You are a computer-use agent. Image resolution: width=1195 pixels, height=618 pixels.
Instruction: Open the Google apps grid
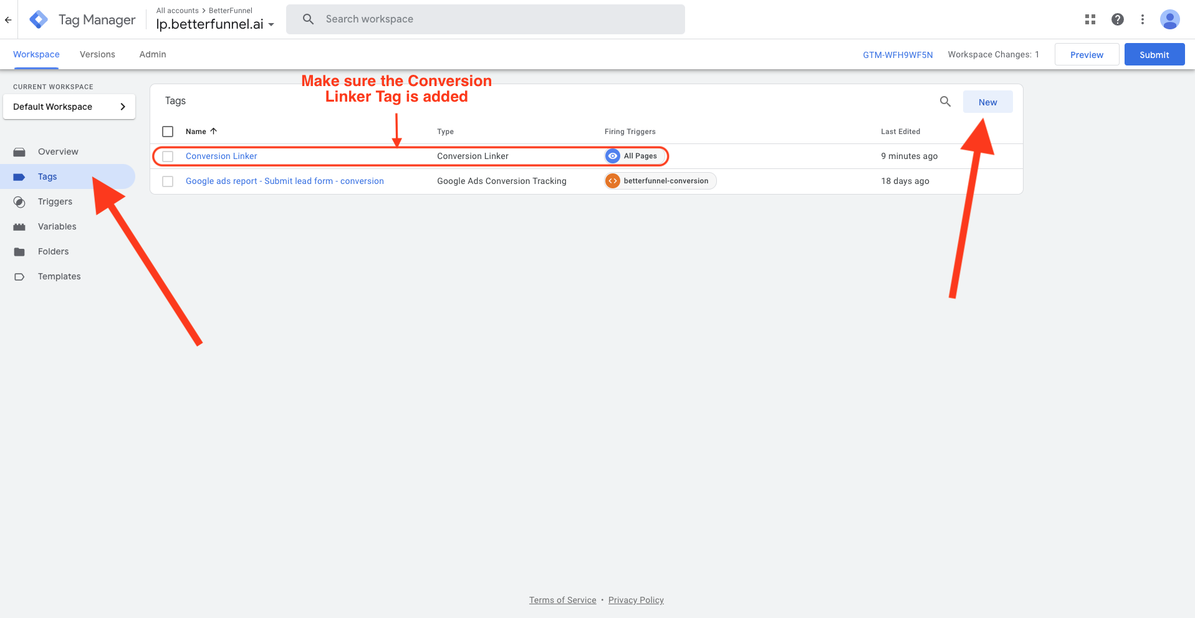[1090, 19]
